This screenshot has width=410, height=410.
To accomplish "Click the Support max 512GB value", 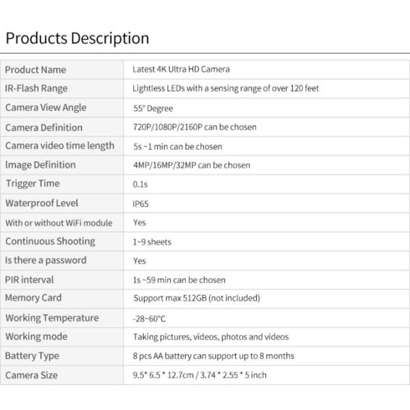I will click(x=196, y=298).
